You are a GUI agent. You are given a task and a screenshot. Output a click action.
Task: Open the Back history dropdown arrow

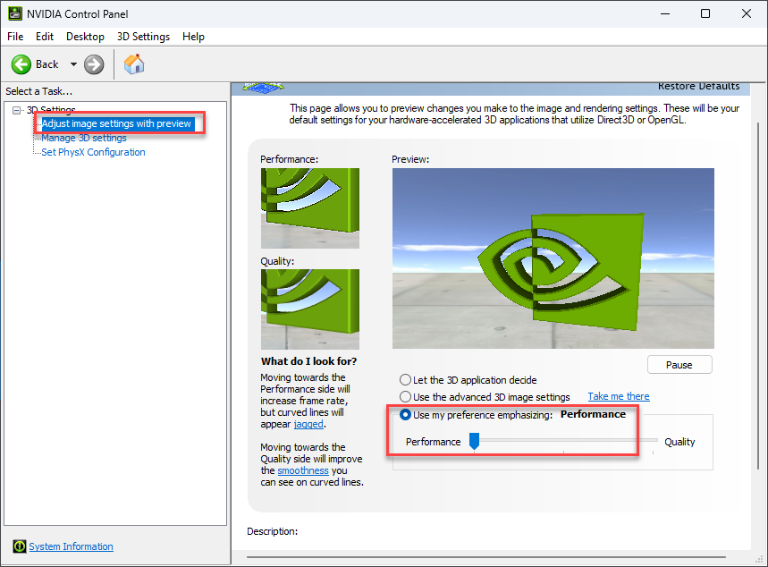pyautogui.click(x=73, y=64)
